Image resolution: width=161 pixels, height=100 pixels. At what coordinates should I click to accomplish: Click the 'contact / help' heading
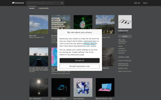pyautogui.click(x=124, y=57)
